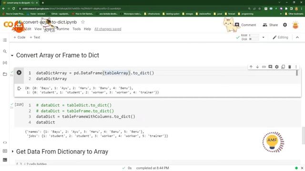Move the cell down with arrow icon

pyautogui.click(x=257, y=67)
